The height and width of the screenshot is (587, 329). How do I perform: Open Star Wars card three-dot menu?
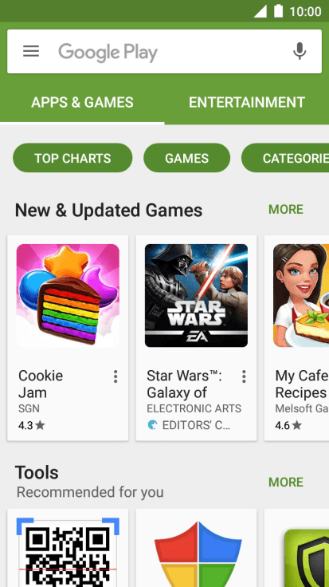pos(244,376)
